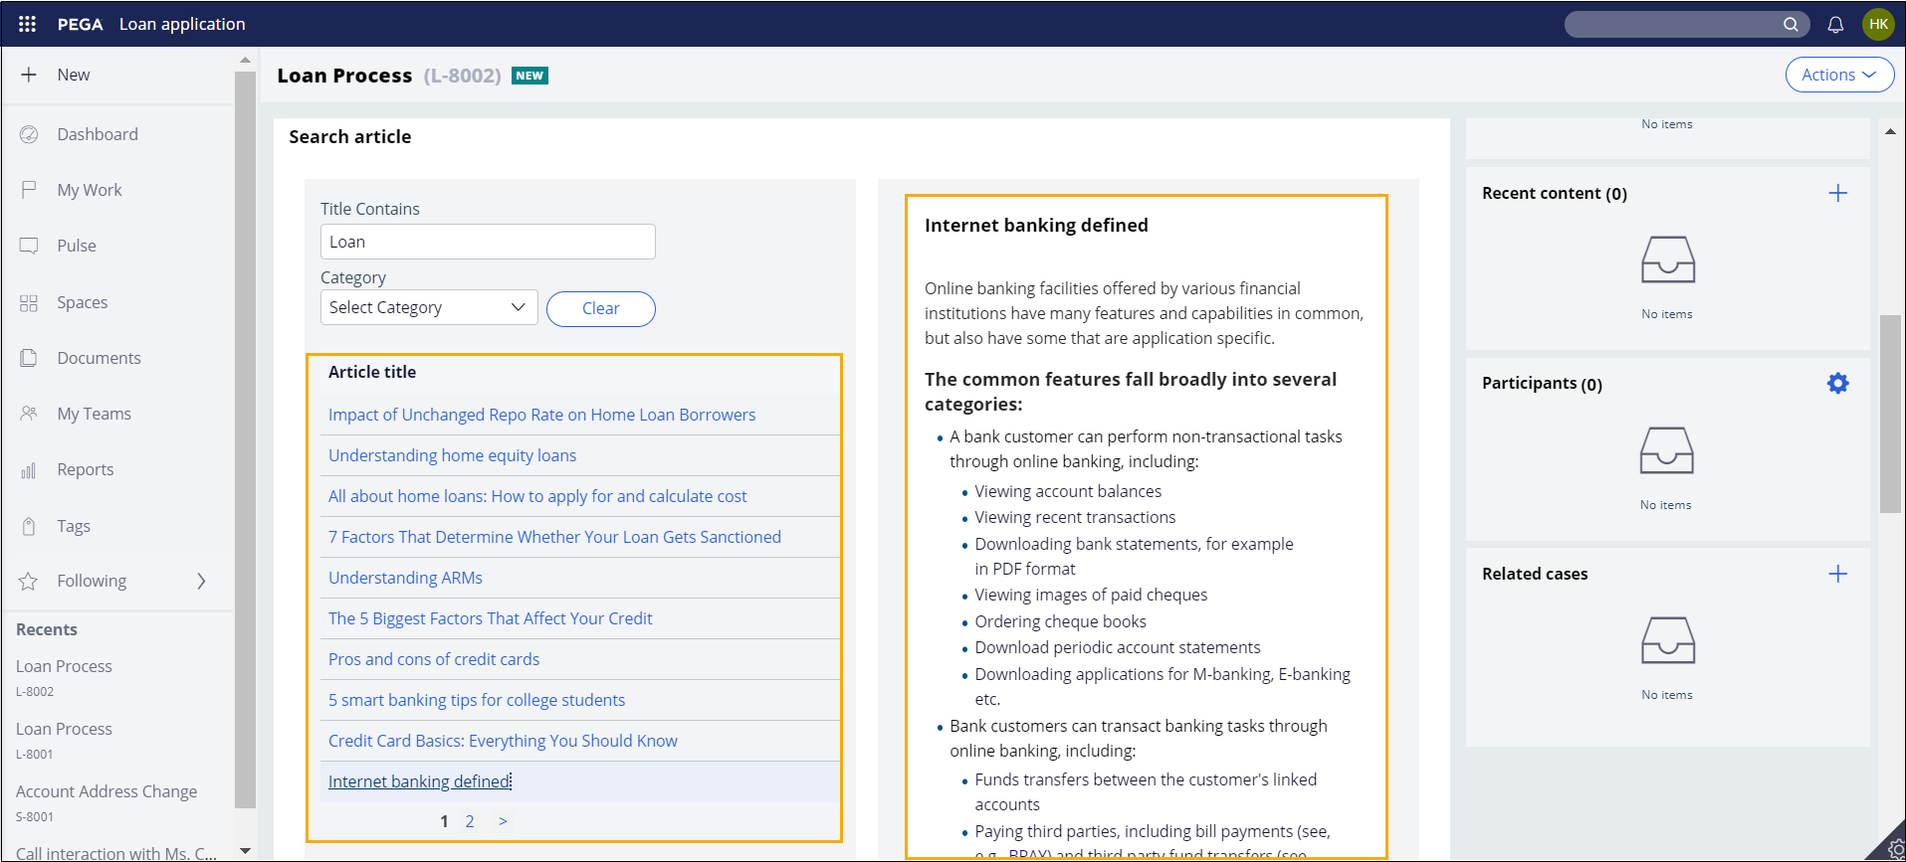Screen dimensions: 1906x862
Task: Open the Reports navigation item
Action: click(85, 469)
